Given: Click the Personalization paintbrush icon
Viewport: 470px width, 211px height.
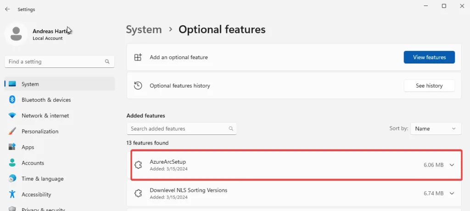Looking at the screenshot, I should pyautogui.click(x=12, y=131).
